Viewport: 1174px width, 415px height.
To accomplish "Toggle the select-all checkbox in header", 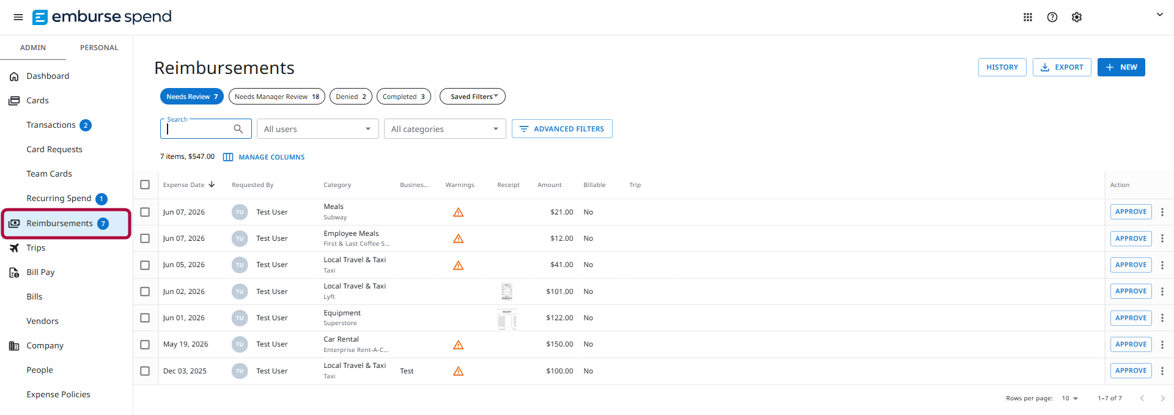I will pyautogui.click(x=145, y=185).
